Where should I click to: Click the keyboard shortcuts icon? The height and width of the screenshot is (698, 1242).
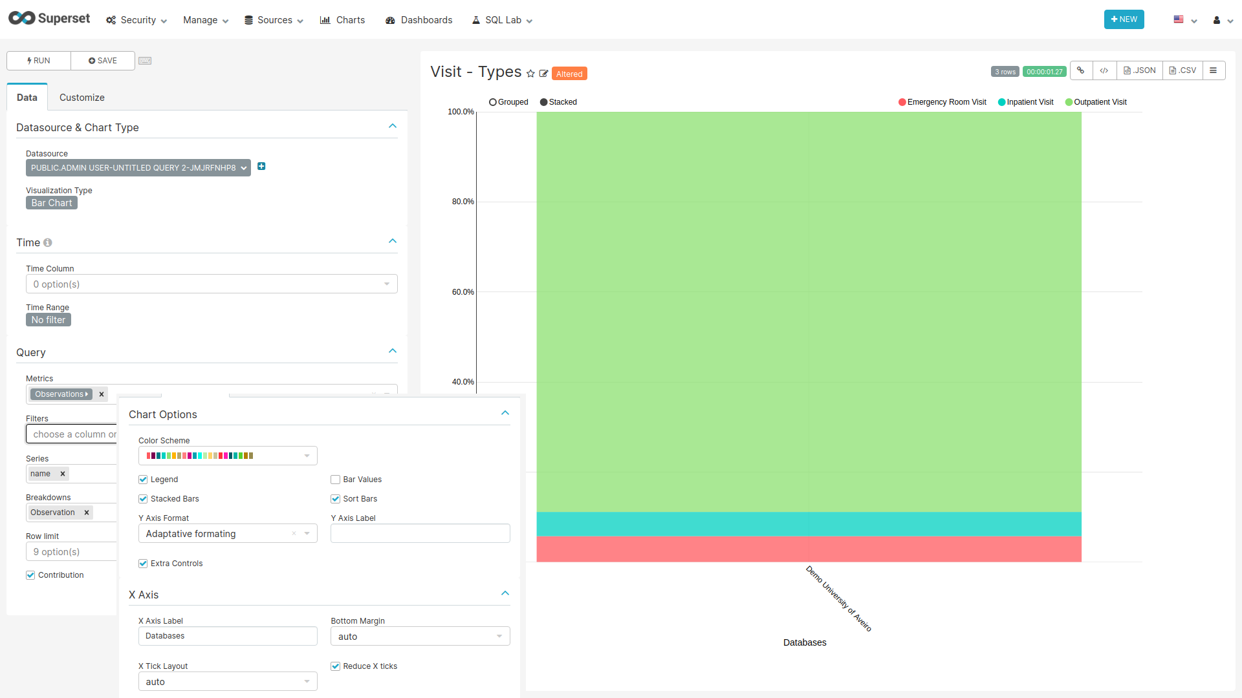click(145, 61)
